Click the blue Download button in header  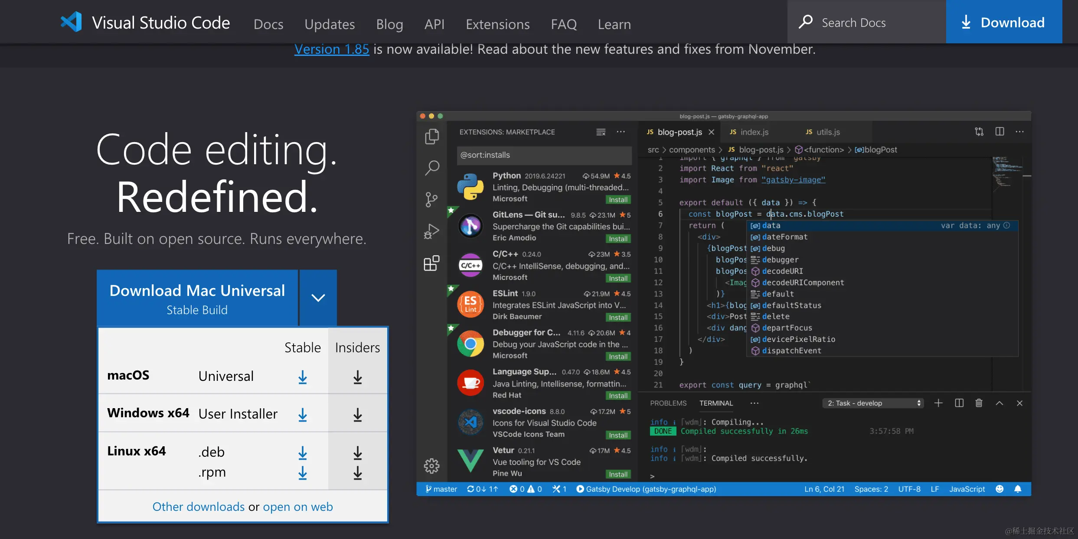1003,22
